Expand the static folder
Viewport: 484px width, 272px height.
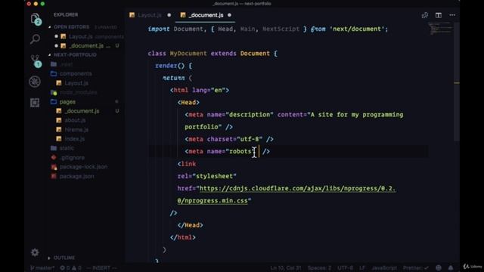coord(67,148)
